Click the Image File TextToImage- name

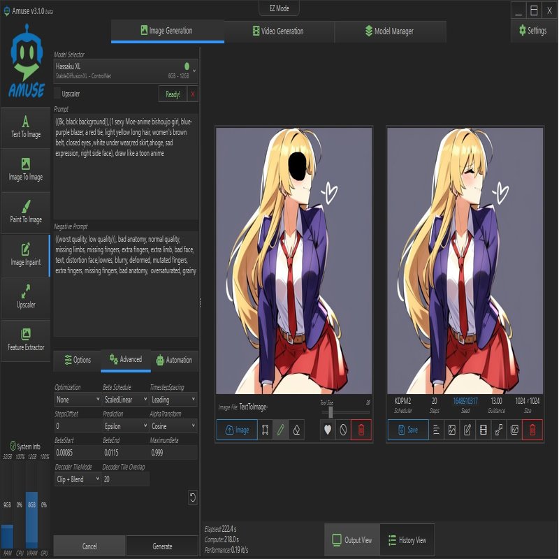click(x=254, y=407)
